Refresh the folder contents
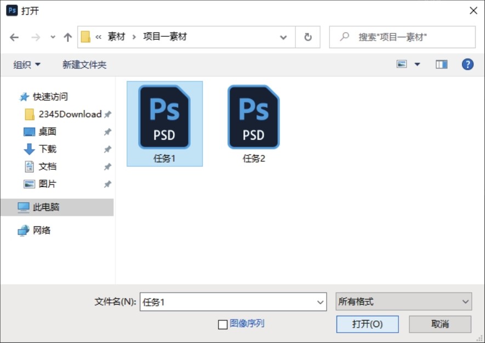 click(x=308, y=37)
